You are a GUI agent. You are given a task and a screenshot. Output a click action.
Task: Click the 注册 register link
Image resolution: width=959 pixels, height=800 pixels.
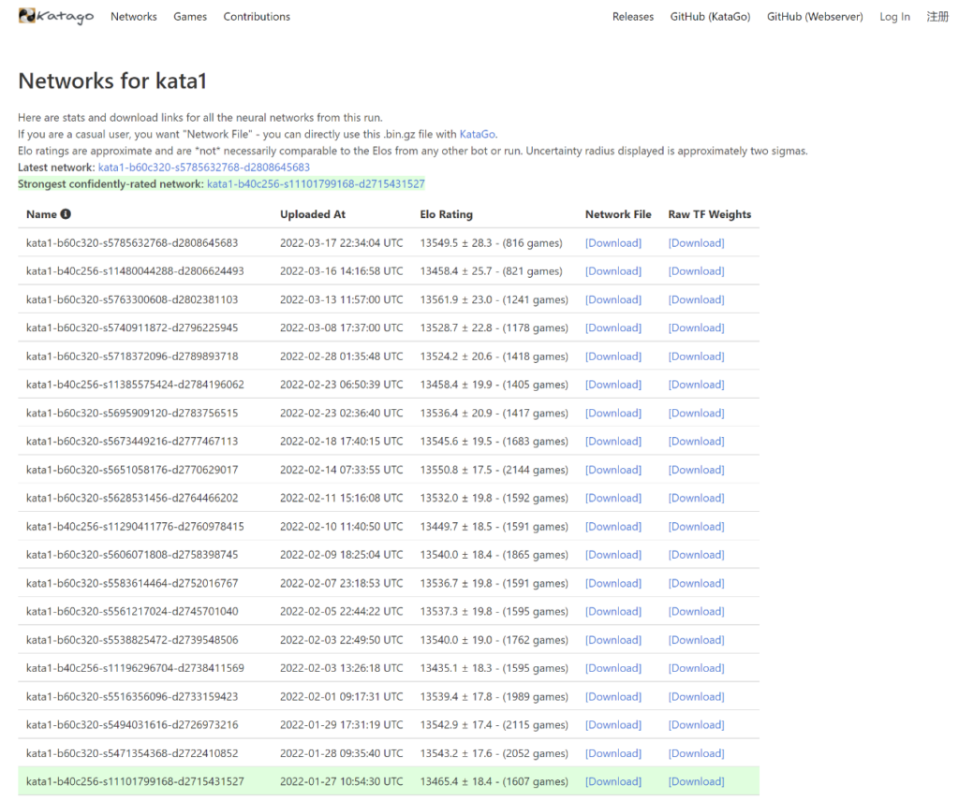coord(937,17)
